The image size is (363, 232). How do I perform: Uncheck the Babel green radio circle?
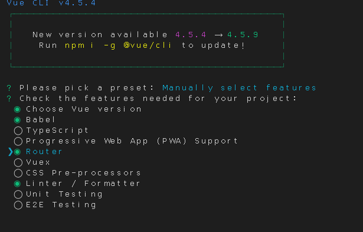point(17,120)
